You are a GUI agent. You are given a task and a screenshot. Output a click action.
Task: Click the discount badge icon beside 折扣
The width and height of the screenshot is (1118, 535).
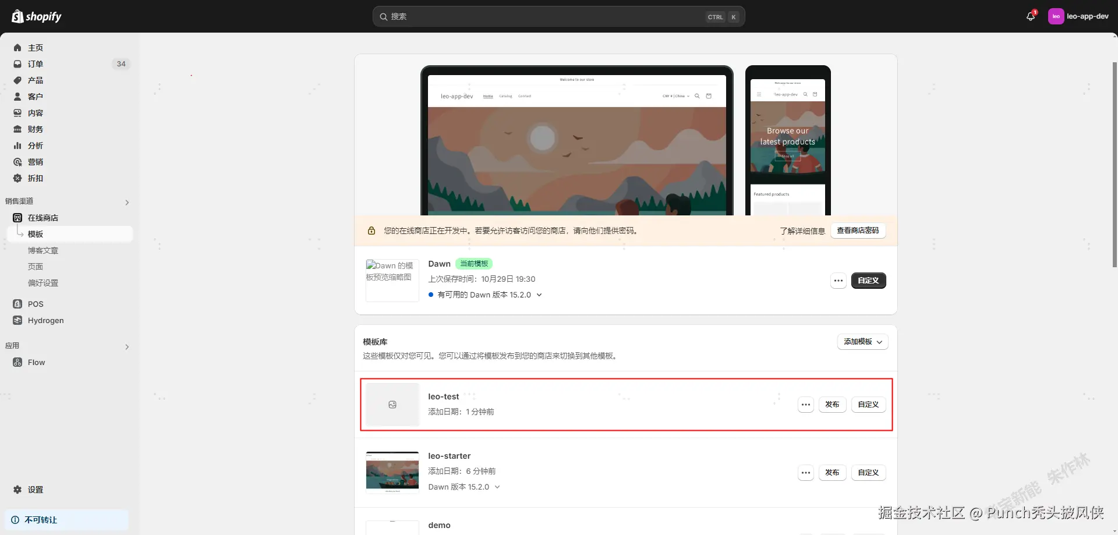(x=17, y=178)
